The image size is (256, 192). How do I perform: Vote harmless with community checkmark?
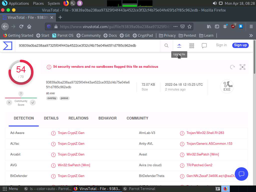[33, 102]
